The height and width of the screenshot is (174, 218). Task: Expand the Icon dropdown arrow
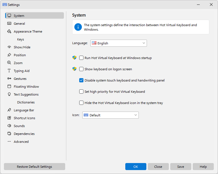136,115
